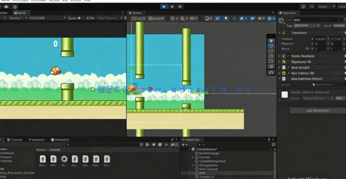
Task: Click the Position X field
Action: (x=320, y=39)
